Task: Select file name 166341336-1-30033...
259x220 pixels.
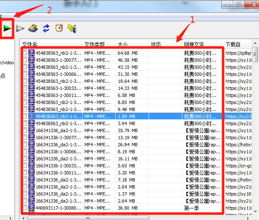Action: click(x=59, y=166)
